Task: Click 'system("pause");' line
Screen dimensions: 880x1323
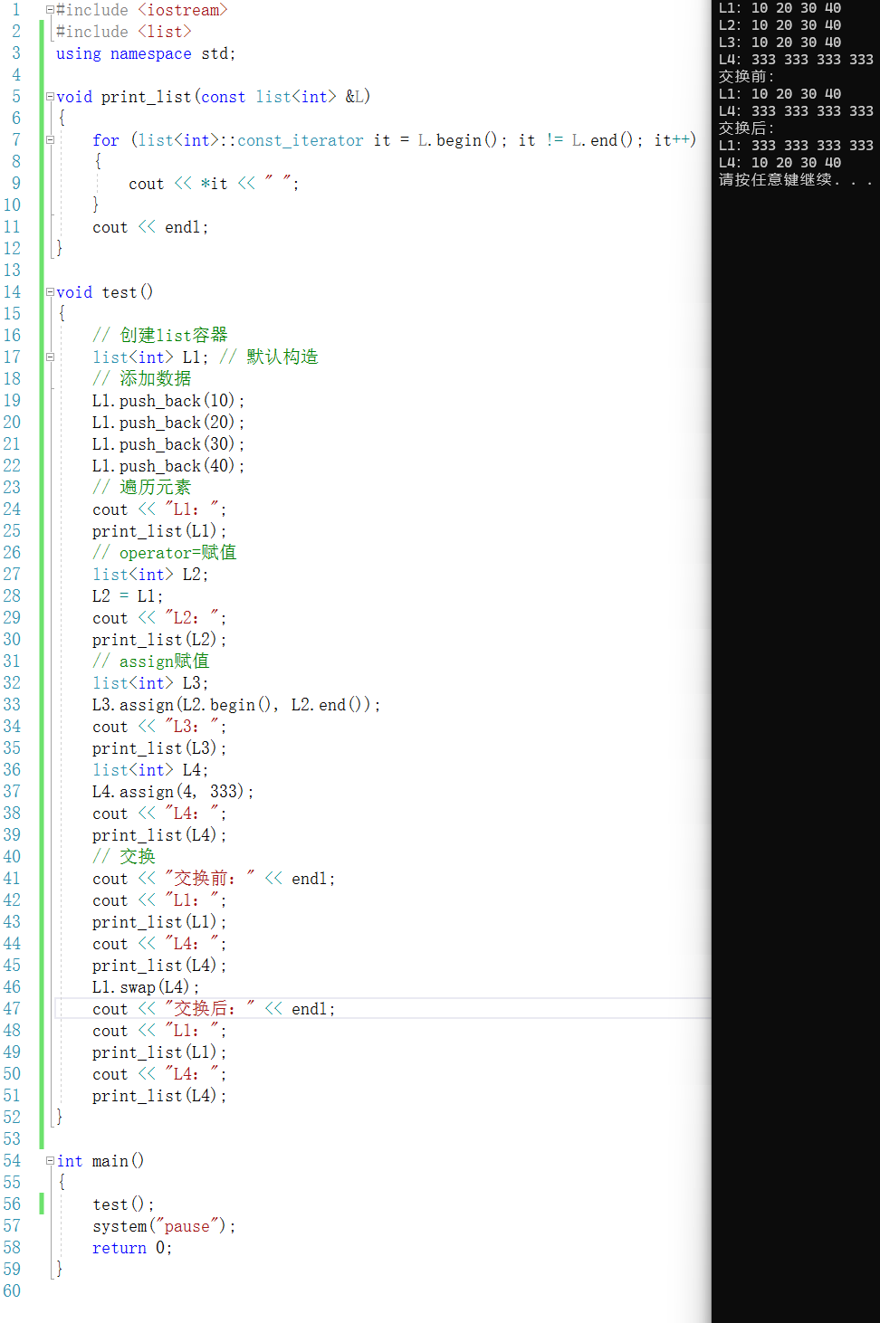Action: [164, 1226]
